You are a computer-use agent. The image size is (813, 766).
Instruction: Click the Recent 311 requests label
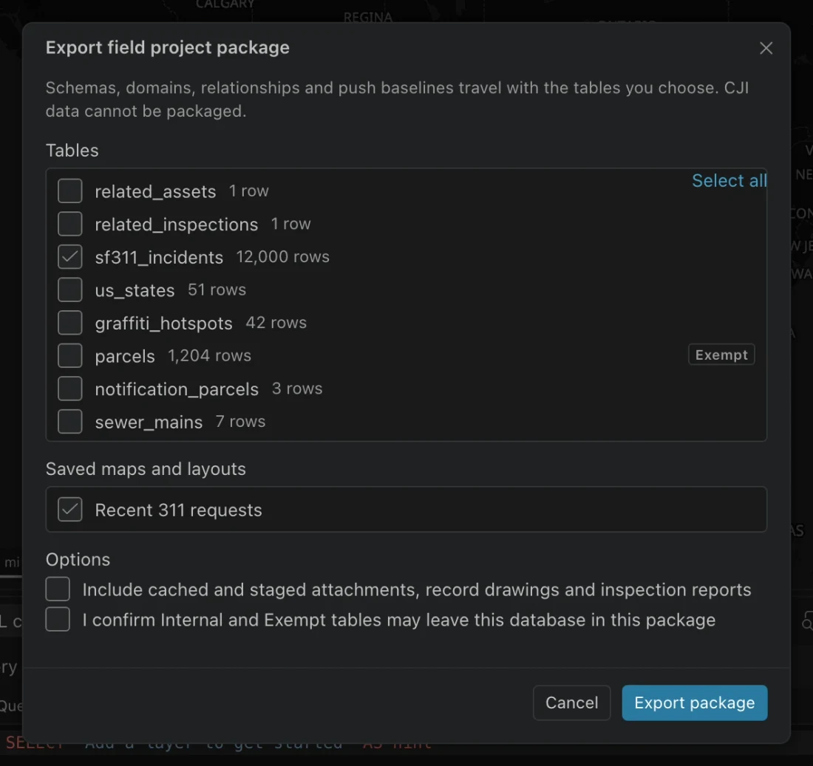click(x=178, y=510)
